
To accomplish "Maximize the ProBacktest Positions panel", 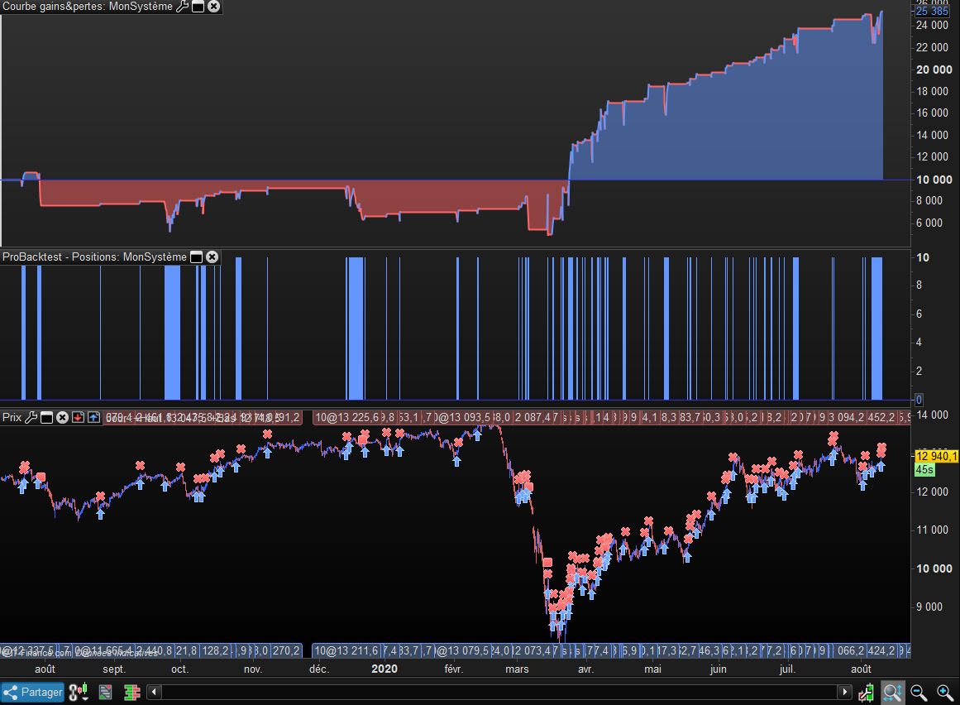I will tap(196, 257).
